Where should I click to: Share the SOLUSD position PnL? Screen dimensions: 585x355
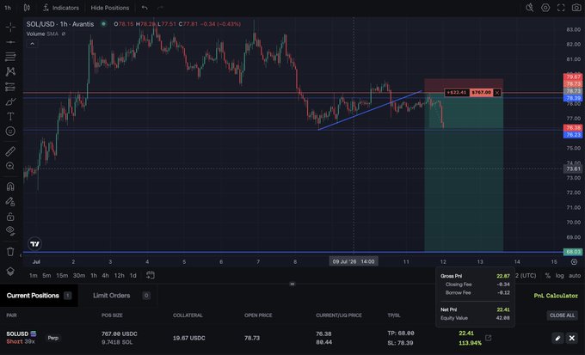click(x=488, y=338)
